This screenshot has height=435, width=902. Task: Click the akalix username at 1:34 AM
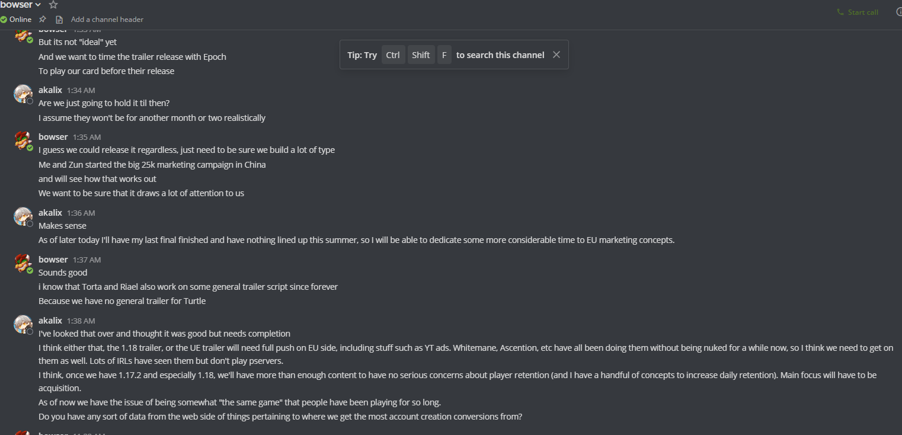50,90
